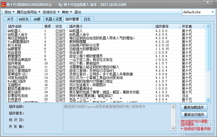The height and width of the screenshot is (137, 217).
Task: Switch to the 机器人设置 tab
Action: [x=54, y=19]
